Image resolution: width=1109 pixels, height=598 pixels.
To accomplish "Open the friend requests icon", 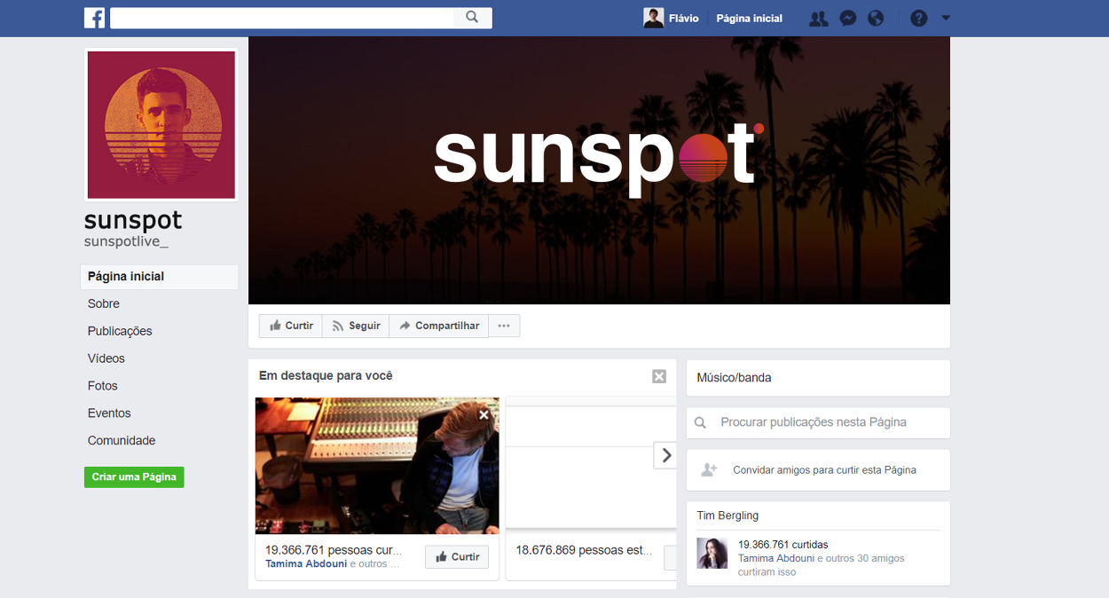I will [x=818, y=19].
